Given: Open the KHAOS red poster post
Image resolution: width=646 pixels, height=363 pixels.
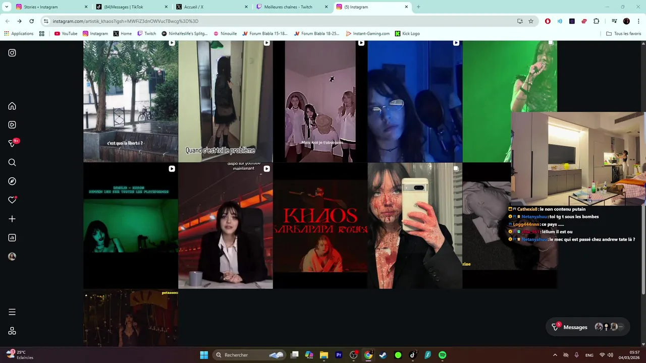Looking at the screenshot, I should pyautogui.click(x=320, y=226).
